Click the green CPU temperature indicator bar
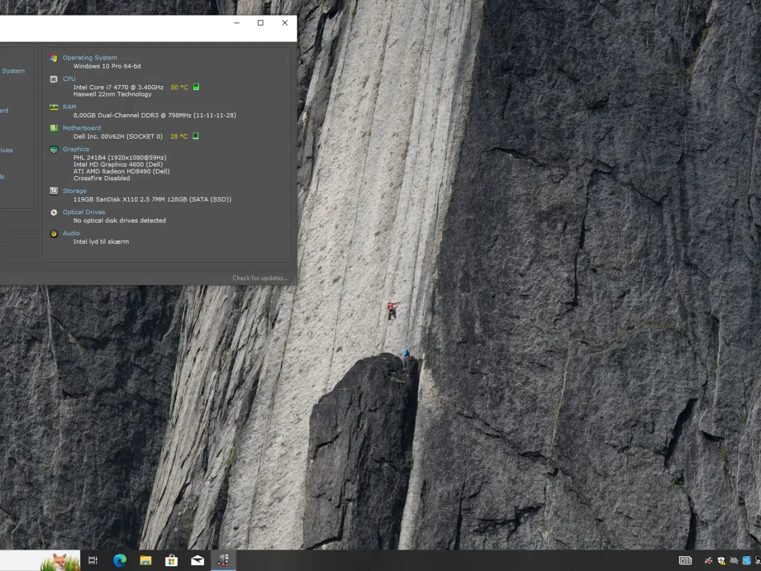This screenshot has width=761, height=571. [196, 87]
